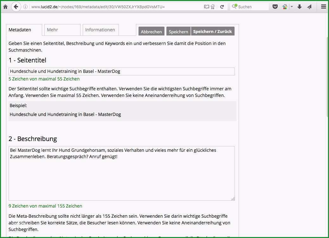Click example text 'Hundeschule und Hundetraining in Basel - MasterDog'
The width and height of the screenshot is (329, 238).
coord(65,114)
